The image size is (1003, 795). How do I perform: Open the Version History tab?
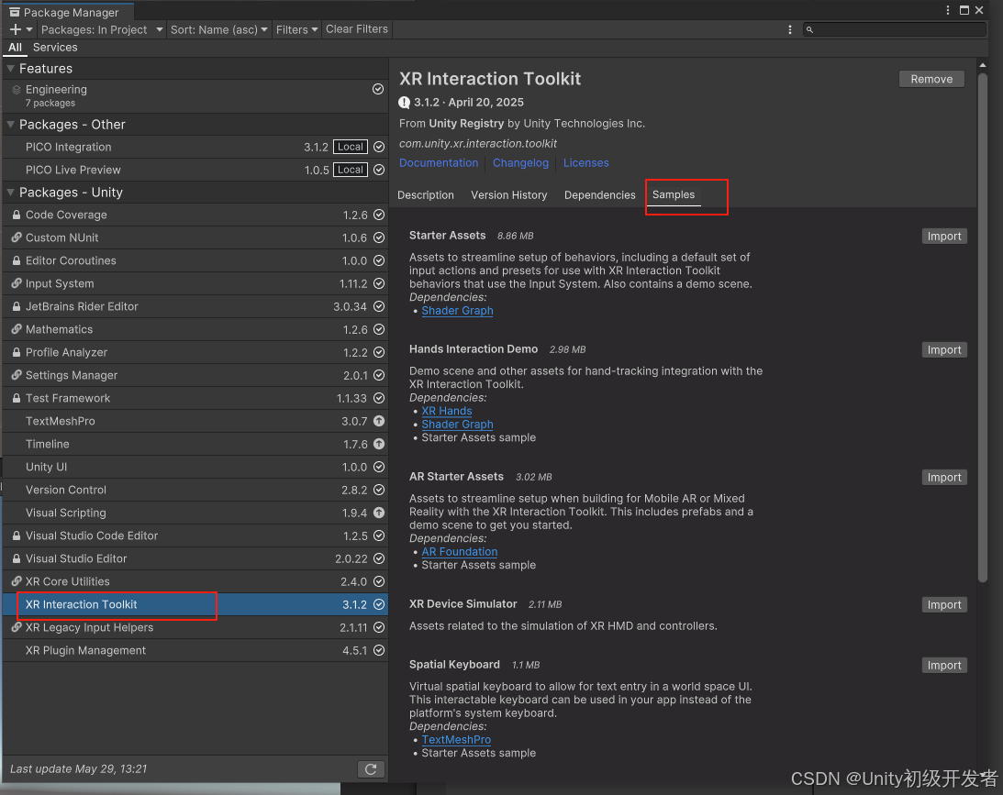(509, 195)
